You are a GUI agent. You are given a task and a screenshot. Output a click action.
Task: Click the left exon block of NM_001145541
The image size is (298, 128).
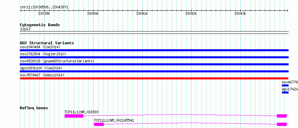99,124
